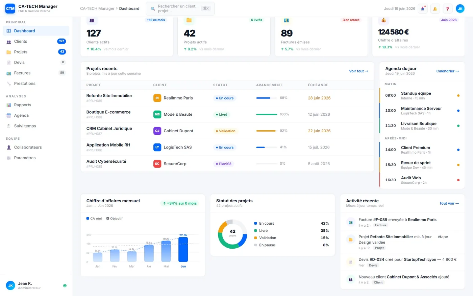Open the Calendrier link

tap(448, 71)
